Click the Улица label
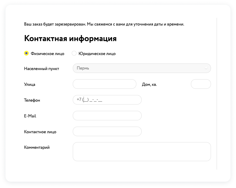The image size is (236, 188). tap(30, 85)
